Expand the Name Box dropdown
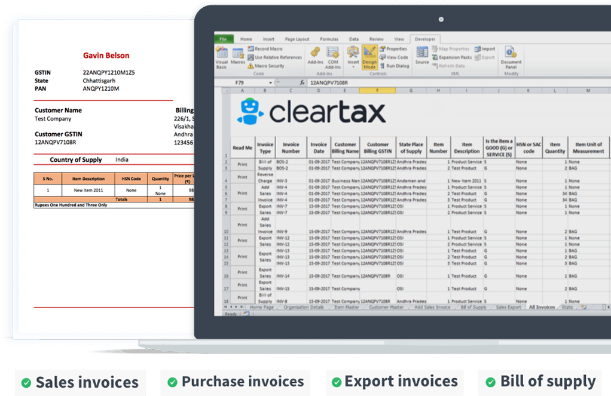The width and height of the screenshot is (611, 396). pyautogui.click(x=270, y=82)
